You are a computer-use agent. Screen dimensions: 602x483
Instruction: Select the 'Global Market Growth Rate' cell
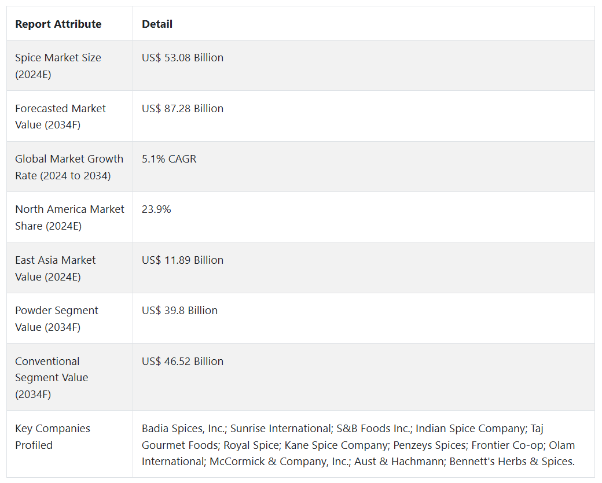click(x=69, y=167)
